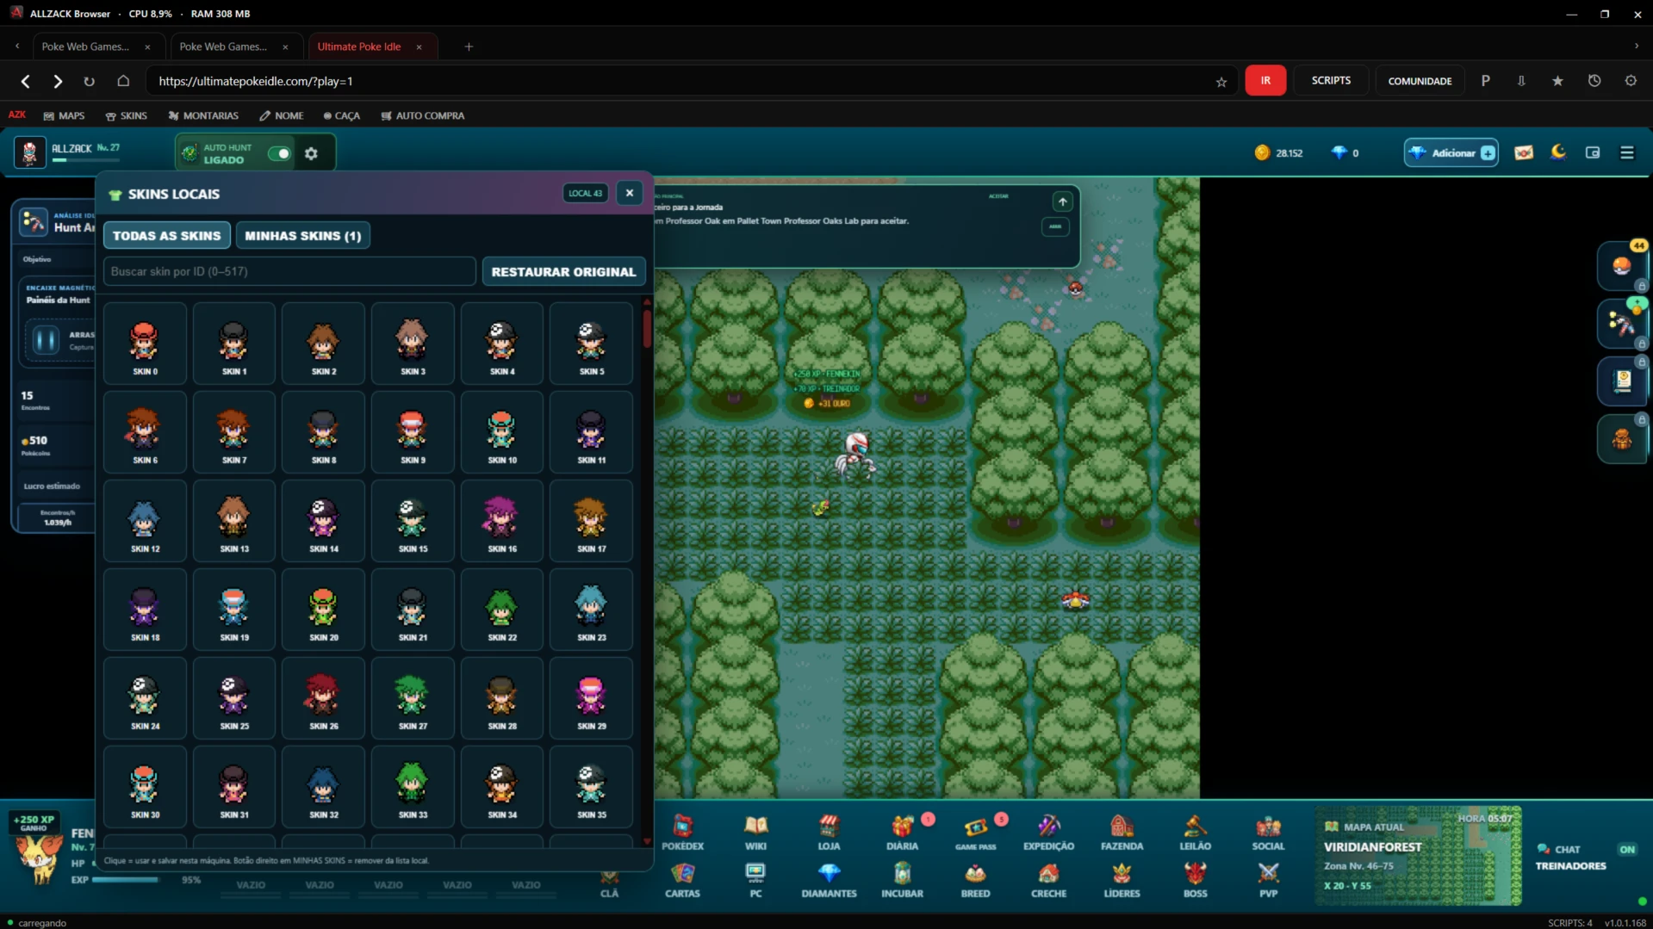1653x929 pixels.
Task: Switch to MINHAS SKINS (1) tab
Action: pyautogui.click(x=302, y=235)
